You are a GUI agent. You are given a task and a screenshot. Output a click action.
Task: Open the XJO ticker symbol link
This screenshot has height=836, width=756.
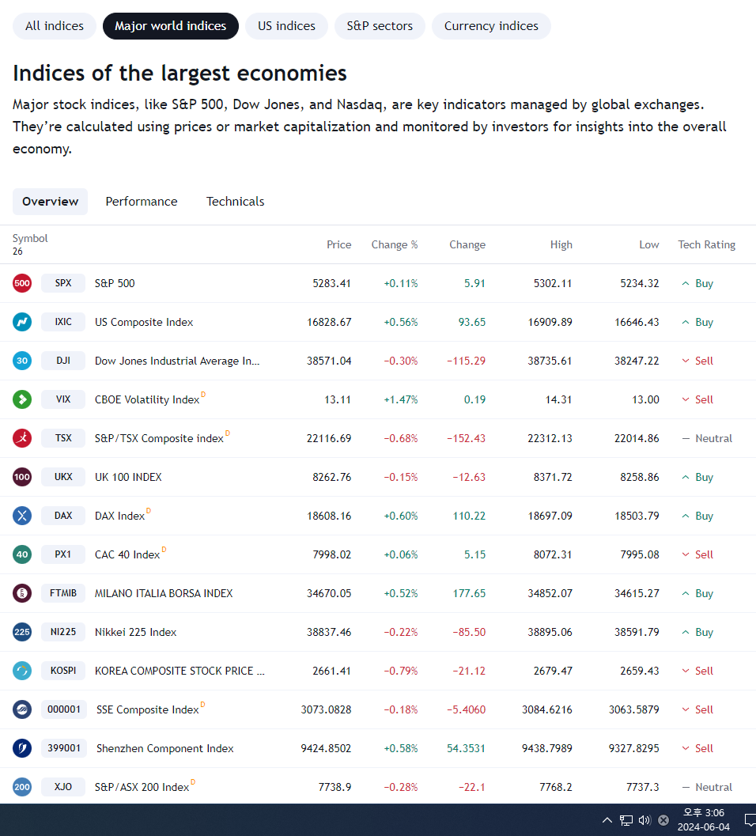click(x=63, y=787)
